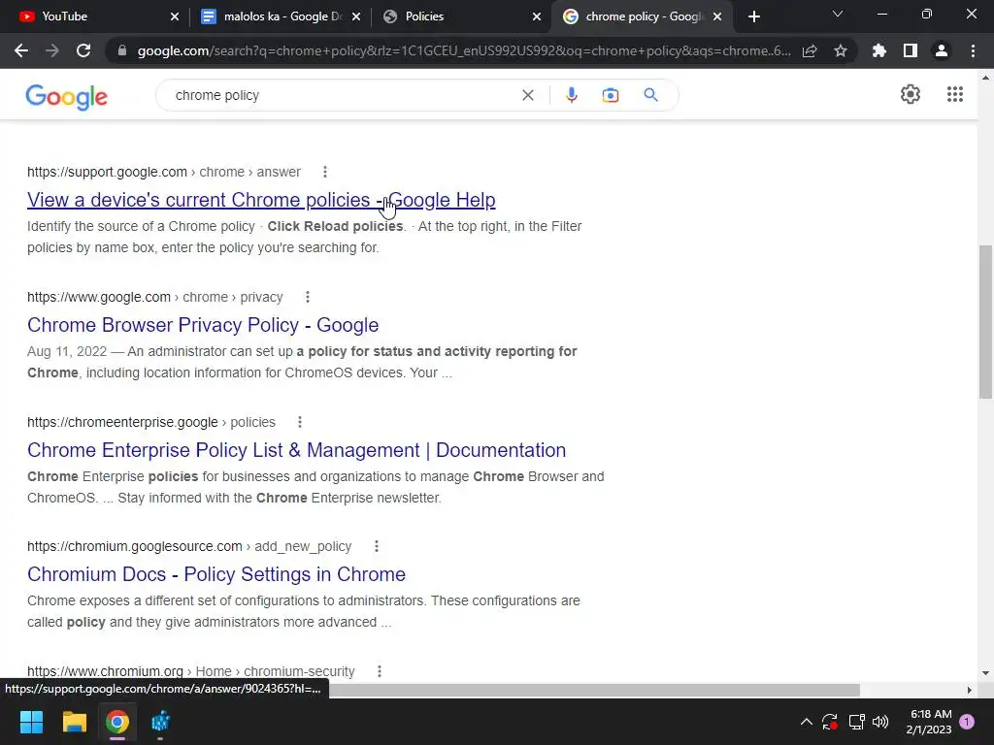Open Chromium Docs - Policy Settings in Chrome
Image resolution: width=994 pixels, height=745 pixels.
click(216, 574)
